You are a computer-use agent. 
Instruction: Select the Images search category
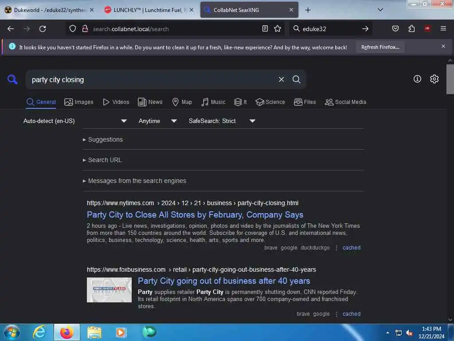(x=79, y=102)
